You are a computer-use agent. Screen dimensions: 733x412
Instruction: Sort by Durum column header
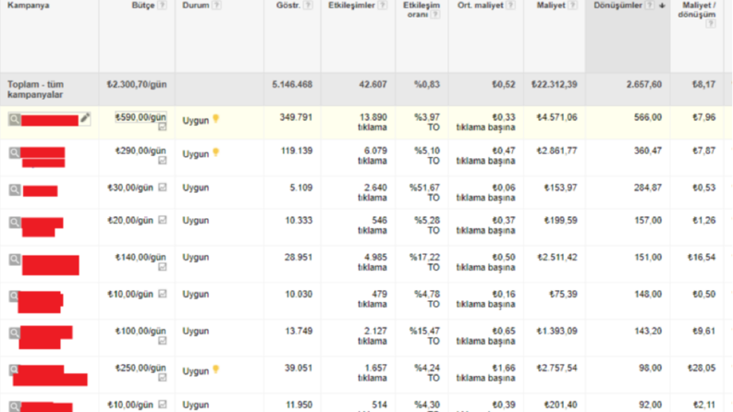coord(195,6)
